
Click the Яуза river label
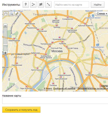point(97,58)
